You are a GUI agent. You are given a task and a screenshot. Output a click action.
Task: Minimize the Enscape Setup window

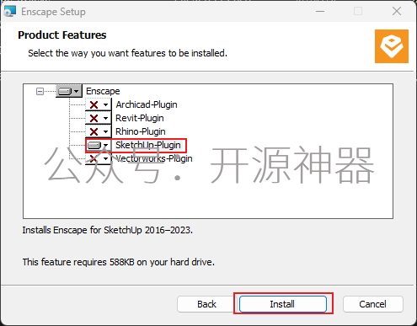coord(320,11)
